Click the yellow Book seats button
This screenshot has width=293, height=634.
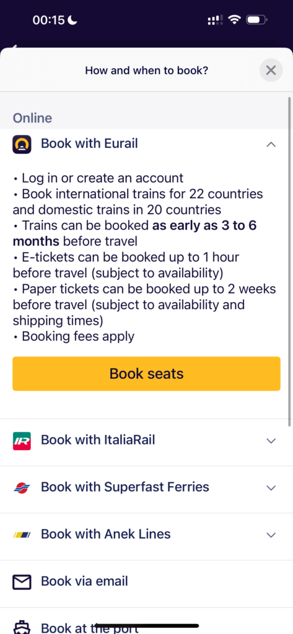pos(146,373)
